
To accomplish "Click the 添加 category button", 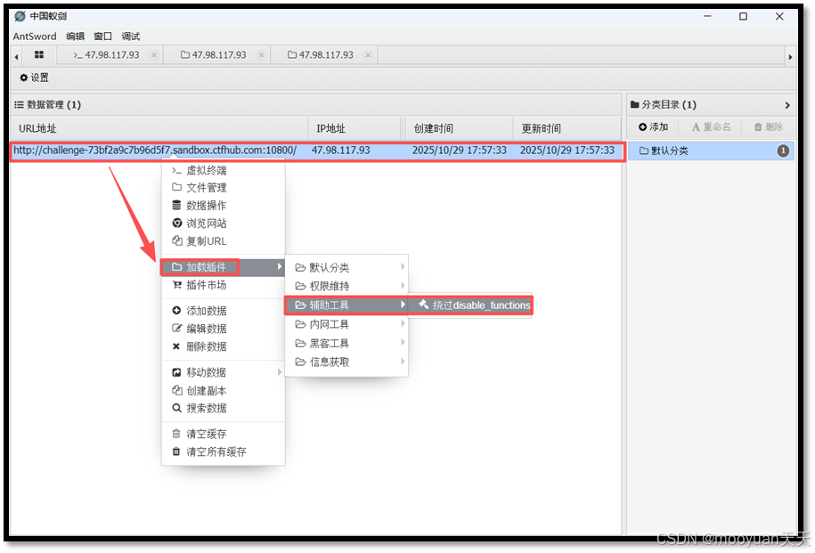I will coord(654,126).
